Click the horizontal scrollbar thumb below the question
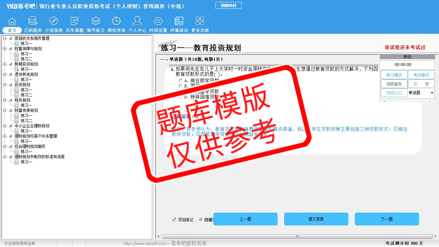The width and height of the screenshot is (439, 247). click(x=297, y=237)
